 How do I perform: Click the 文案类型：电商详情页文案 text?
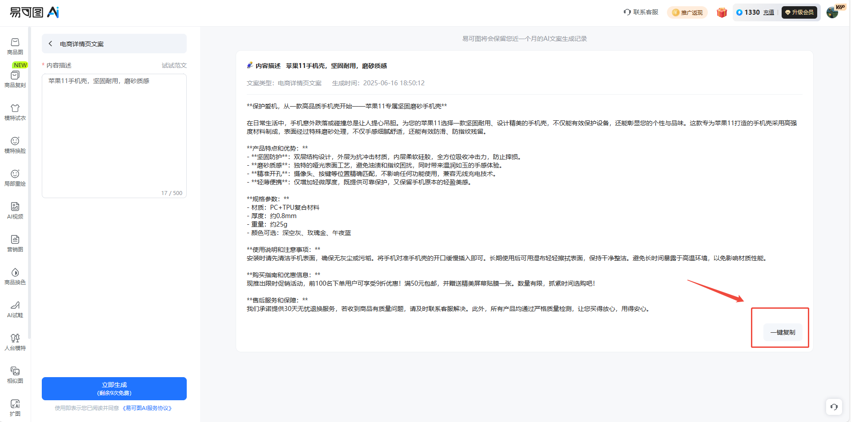[284, 83]
